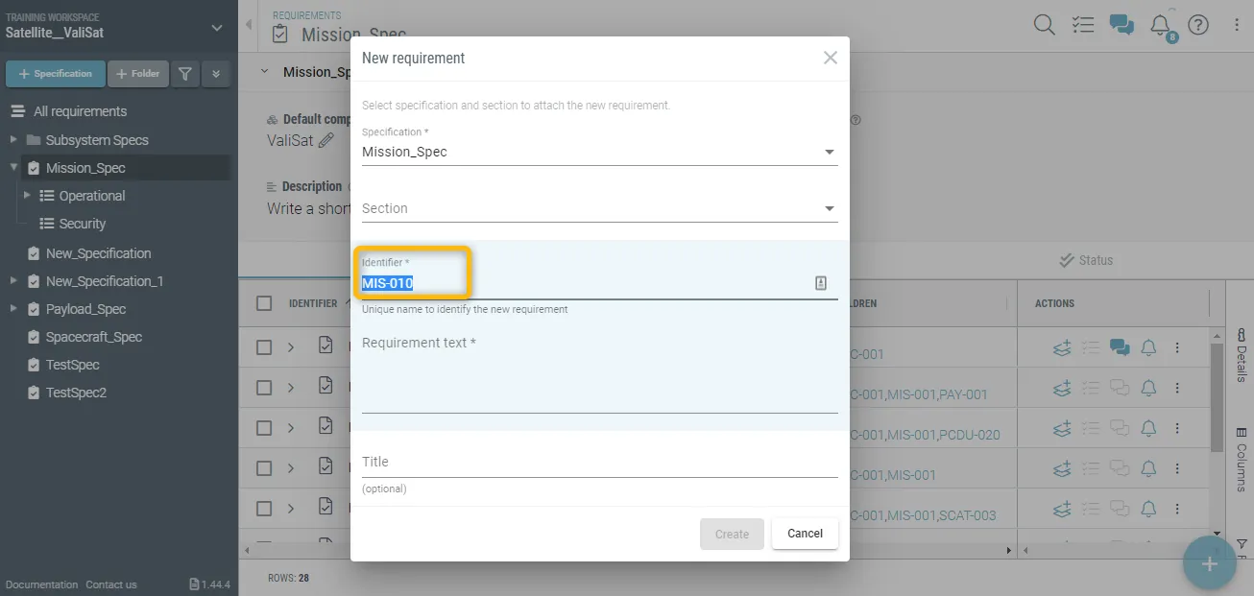Open the discussions chat icon in header
Screen dimensions: 1254x596
point(1121,25)
